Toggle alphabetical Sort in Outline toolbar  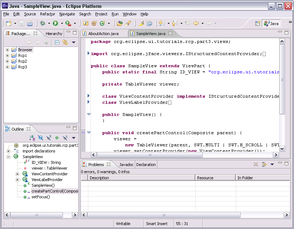tap(32, 138)
